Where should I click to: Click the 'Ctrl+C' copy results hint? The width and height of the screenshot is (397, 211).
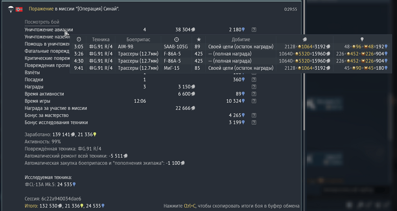pyautogui.click(x=190, y=206)
